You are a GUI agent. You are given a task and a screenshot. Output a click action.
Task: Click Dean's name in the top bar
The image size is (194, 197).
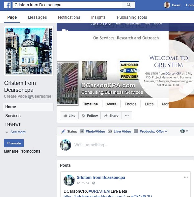(176, 5)
